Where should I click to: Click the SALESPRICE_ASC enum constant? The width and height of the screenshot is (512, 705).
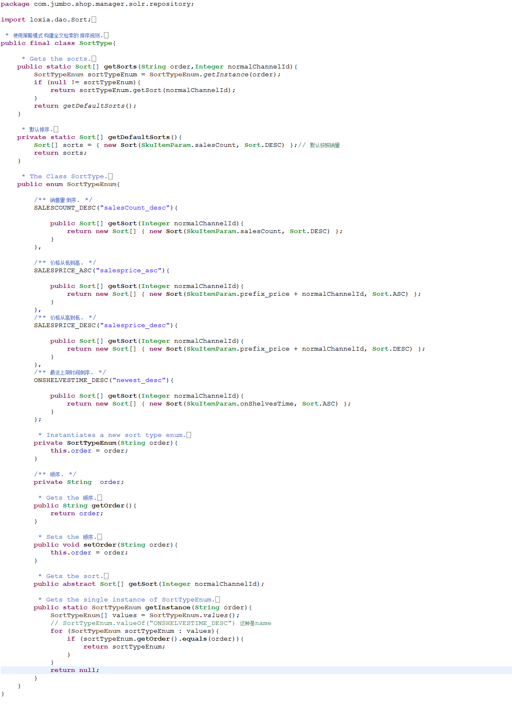63,271
